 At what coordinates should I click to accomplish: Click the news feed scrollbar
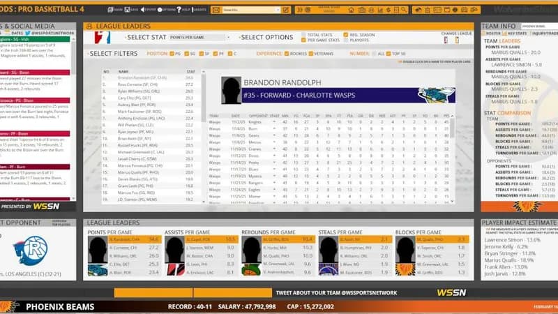pos(73,117)
